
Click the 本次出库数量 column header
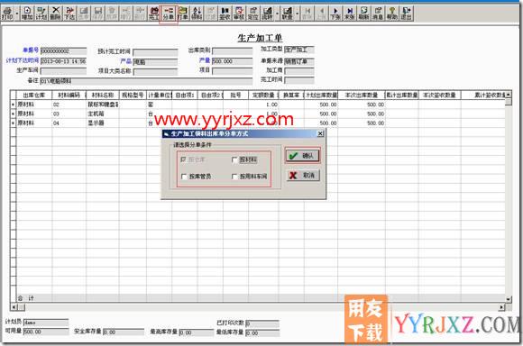click(x=362, y=96)
